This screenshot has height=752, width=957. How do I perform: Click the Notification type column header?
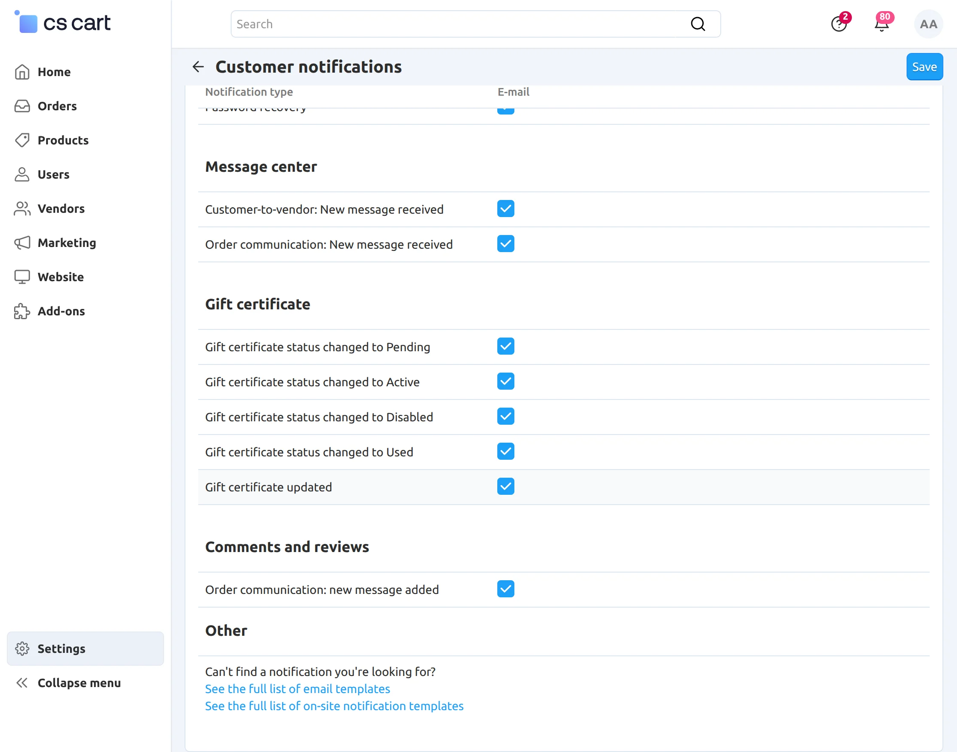coord(249,91)
